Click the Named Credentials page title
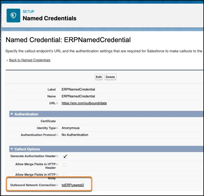 [x=50, y=18]
